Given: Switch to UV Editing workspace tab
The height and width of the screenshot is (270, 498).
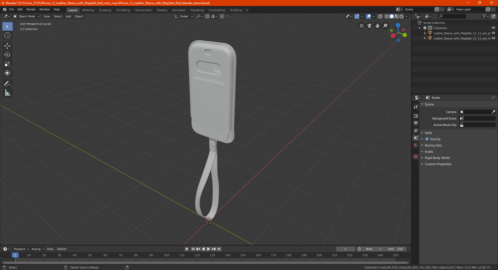Looking at the screenshot, I should [123, 10].
